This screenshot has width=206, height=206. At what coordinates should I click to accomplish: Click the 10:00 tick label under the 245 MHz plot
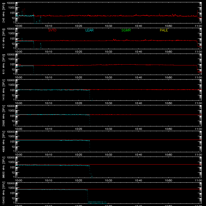pyautogui.click(x=19, y=26)
